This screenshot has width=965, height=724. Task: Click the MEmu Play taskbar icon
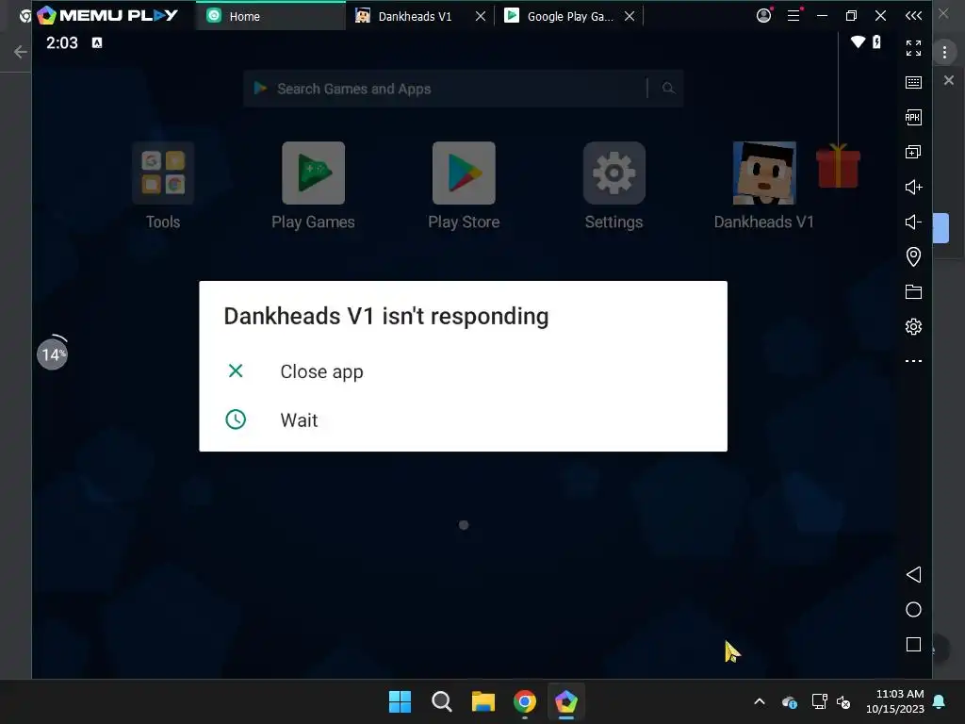(x=566, y=701)
